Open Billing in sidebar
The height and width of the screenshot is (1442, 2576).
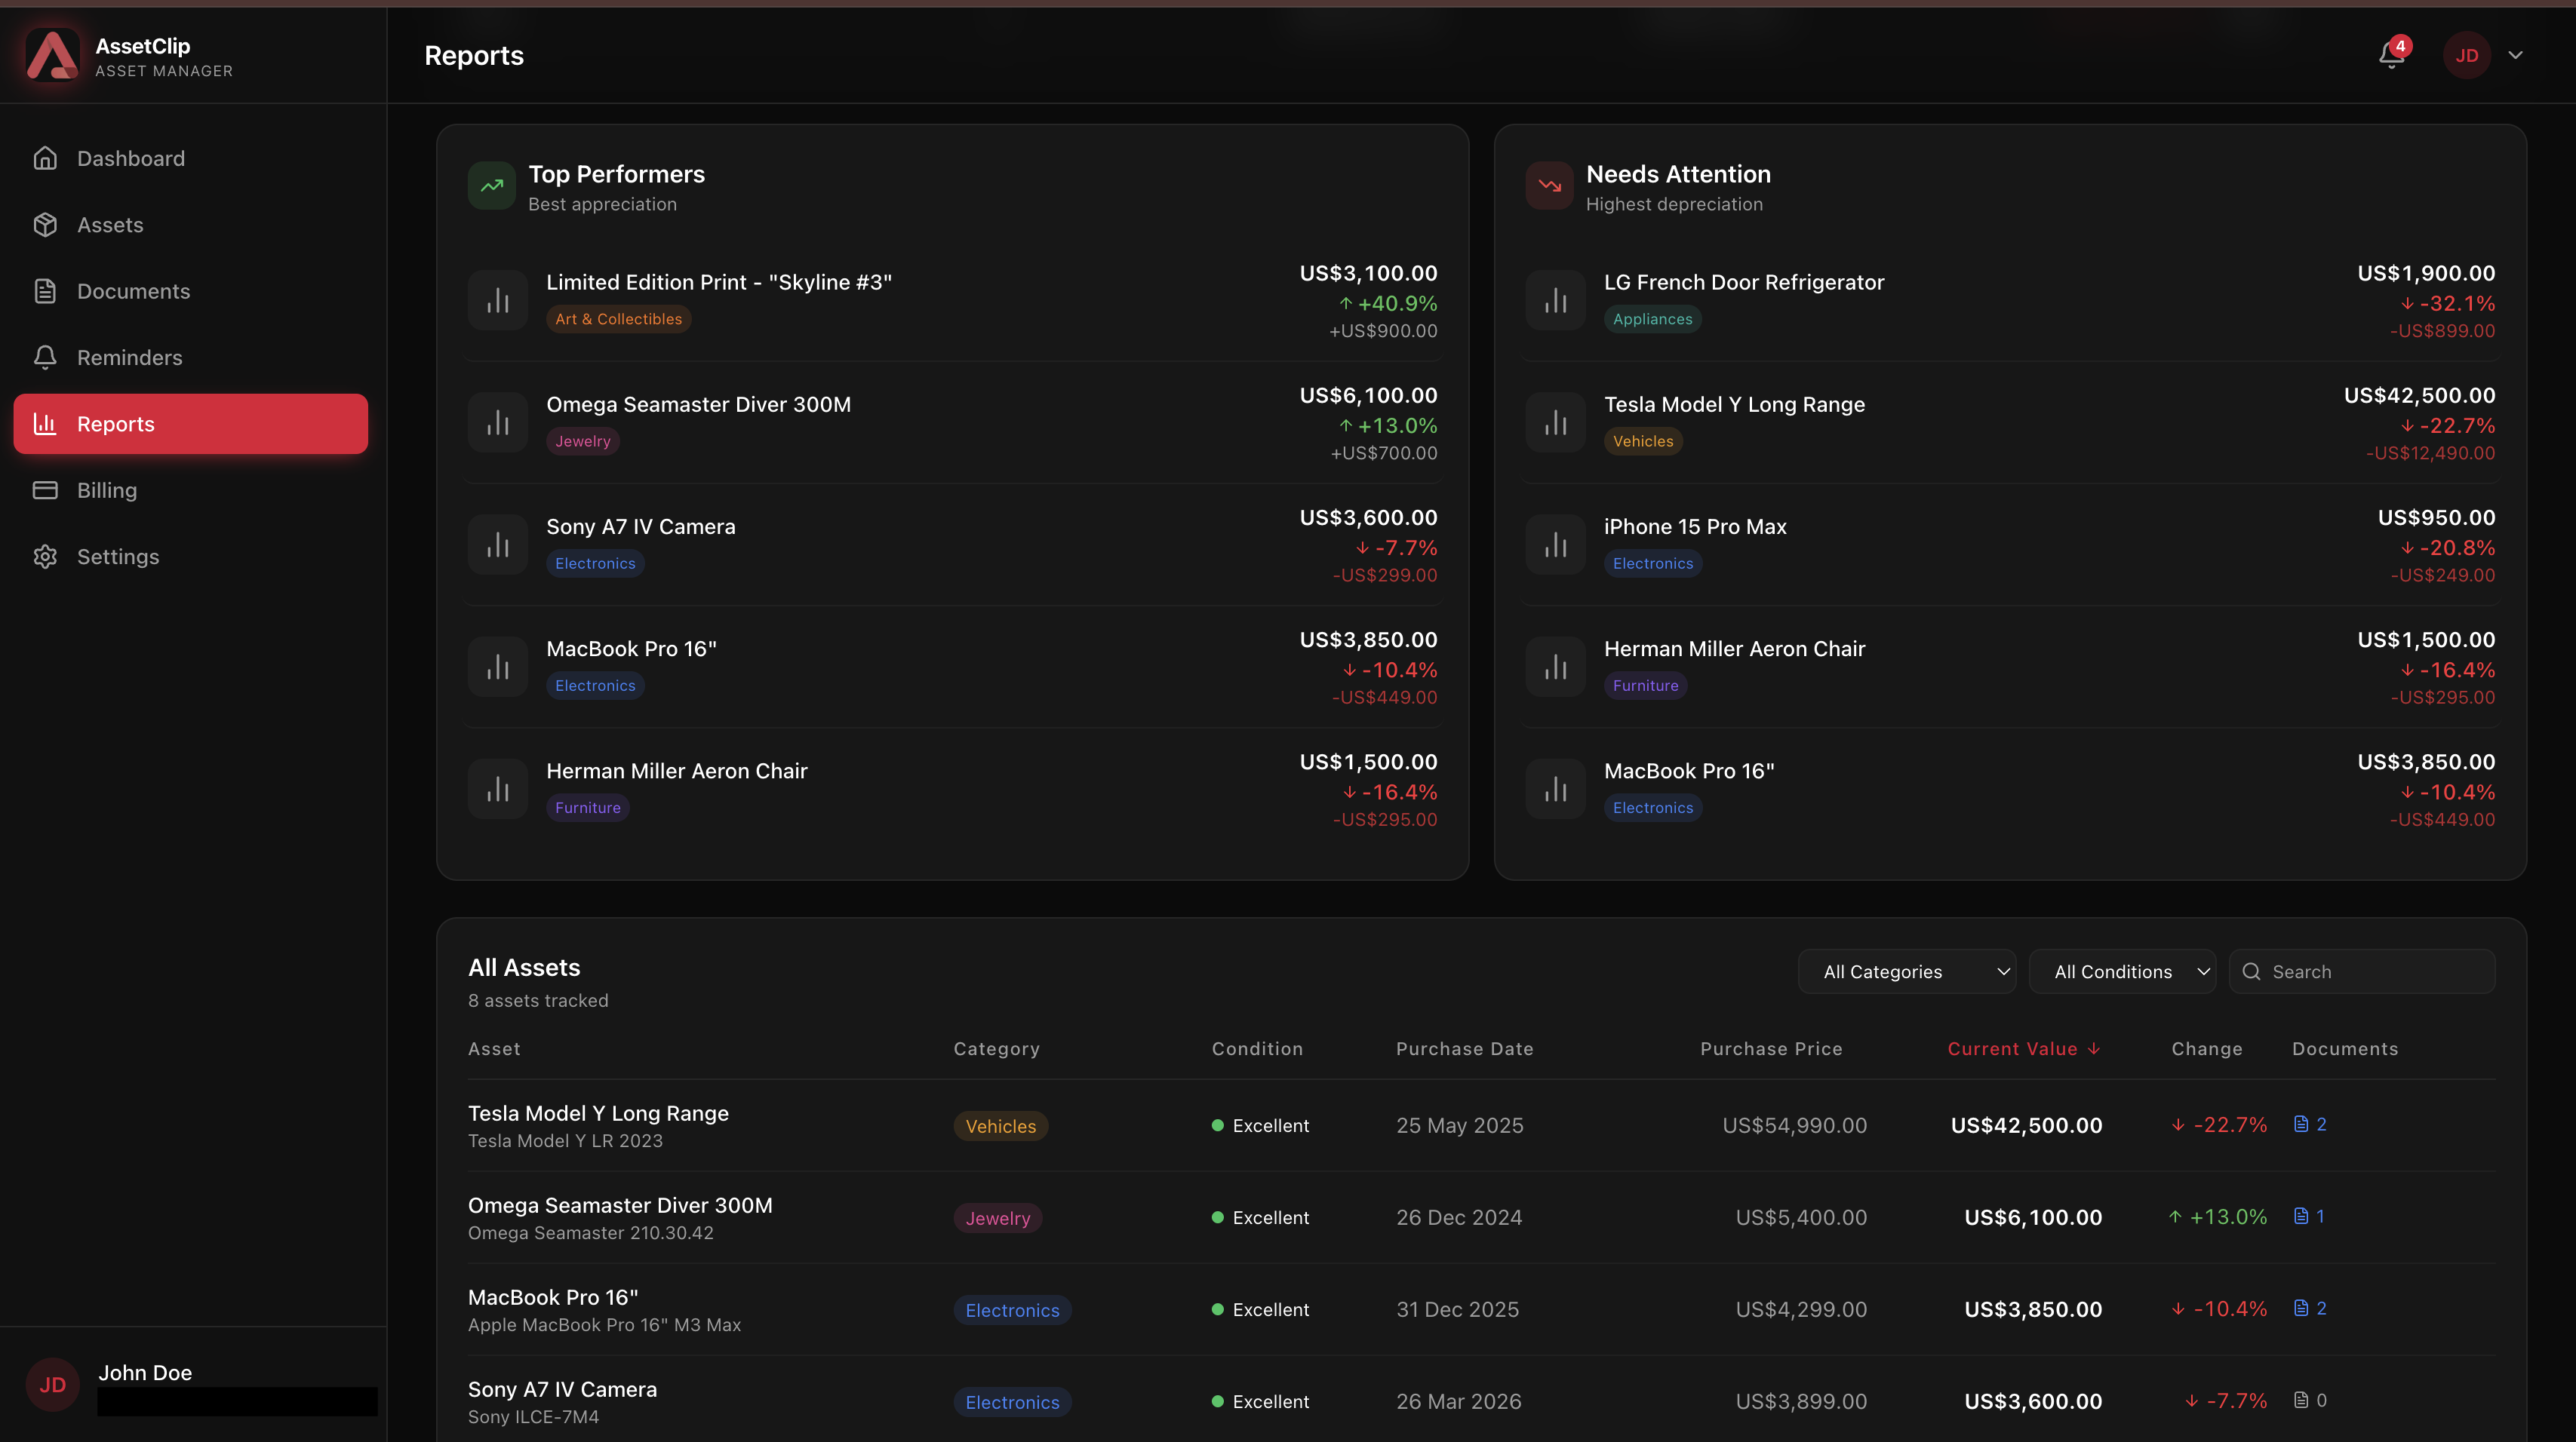click(191, 489)
